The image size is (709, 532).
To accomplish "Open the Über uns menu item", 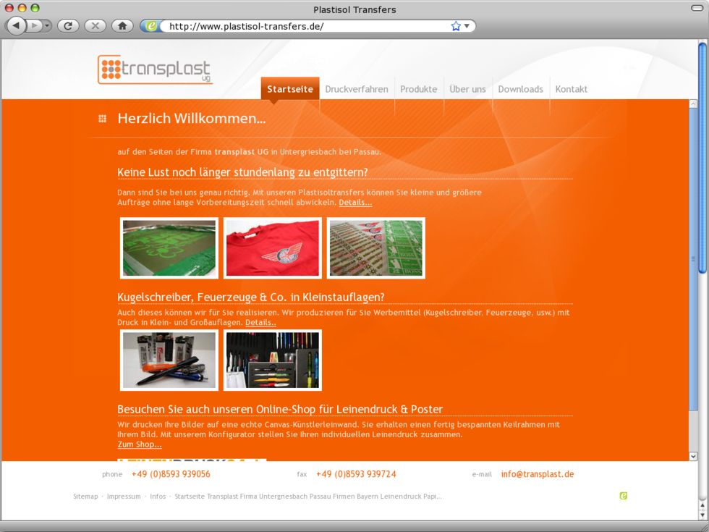I will [467, 89].
